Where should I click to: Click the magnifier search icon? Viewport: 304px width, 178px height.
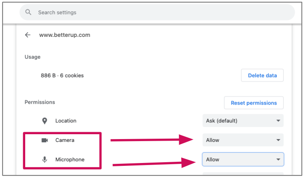tap(28, 12)
